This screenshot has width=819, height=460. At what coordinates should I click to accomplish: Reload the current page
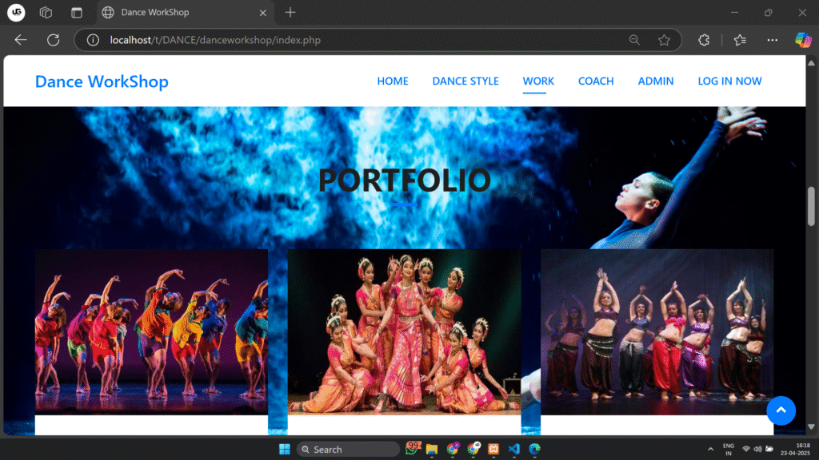click(54, 40)
